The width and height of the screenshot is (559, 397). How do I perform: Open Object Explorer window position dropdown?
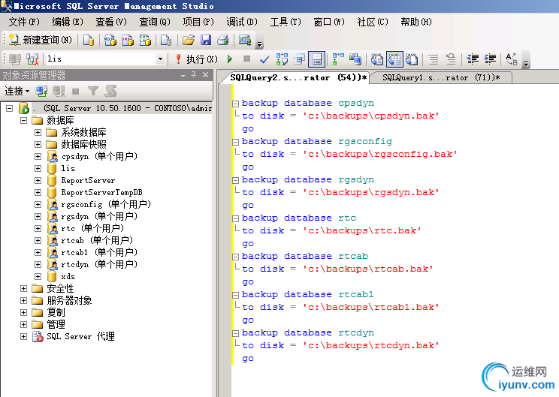(183, 75)
